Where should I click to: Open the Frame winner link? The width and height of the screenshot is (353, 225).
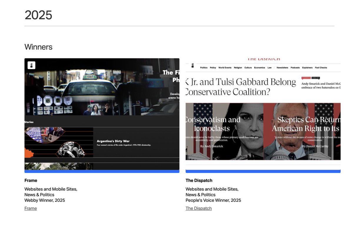pyautogui.click(x=30, y=208)
